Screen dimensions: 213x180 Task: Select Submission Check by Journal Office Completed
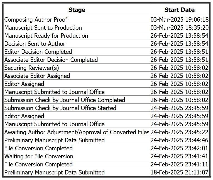pos(65,100)
